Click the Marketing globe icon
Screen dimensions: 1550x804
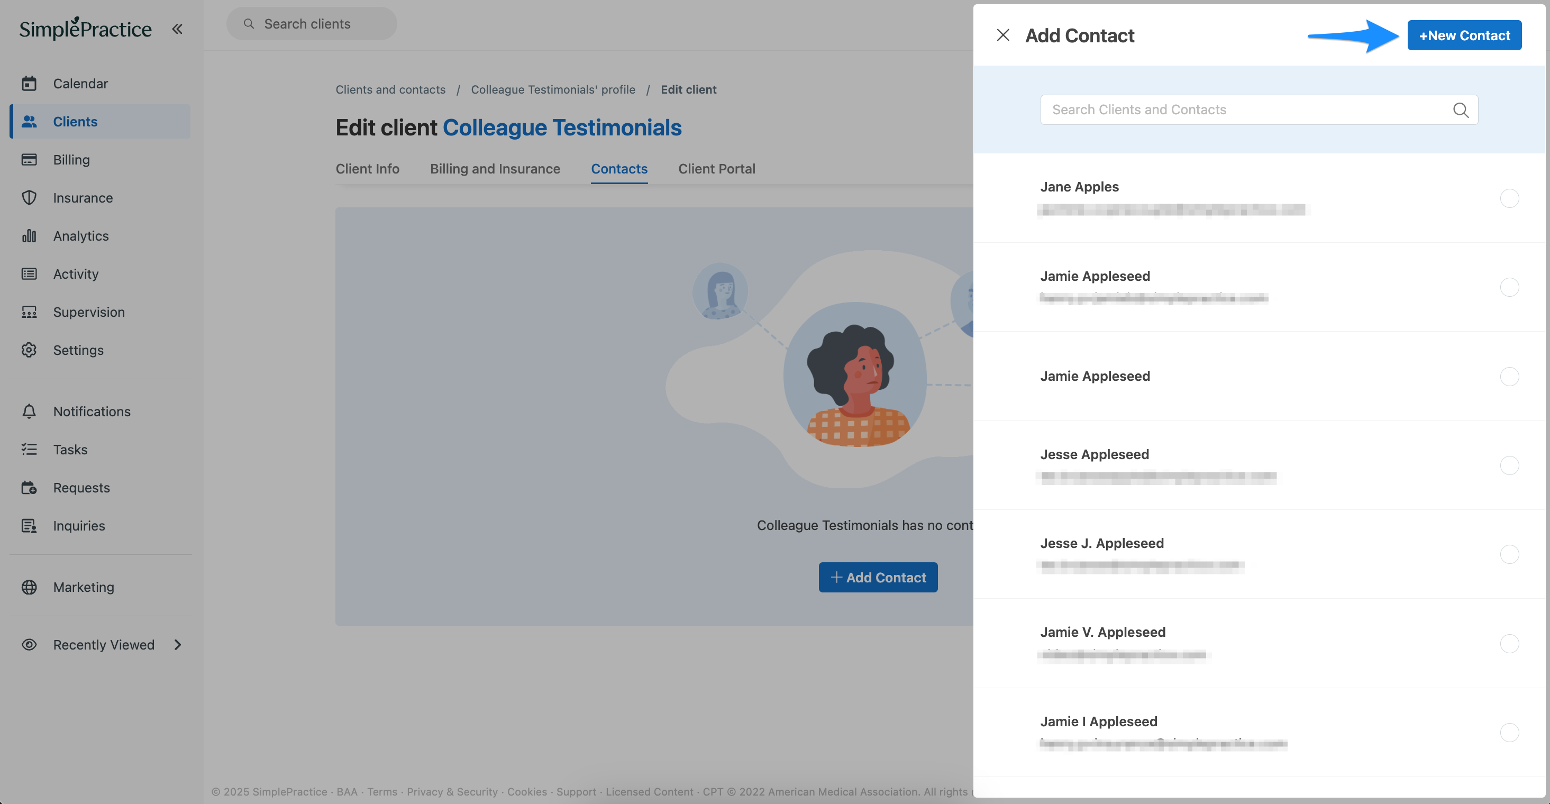coord(29,587)
